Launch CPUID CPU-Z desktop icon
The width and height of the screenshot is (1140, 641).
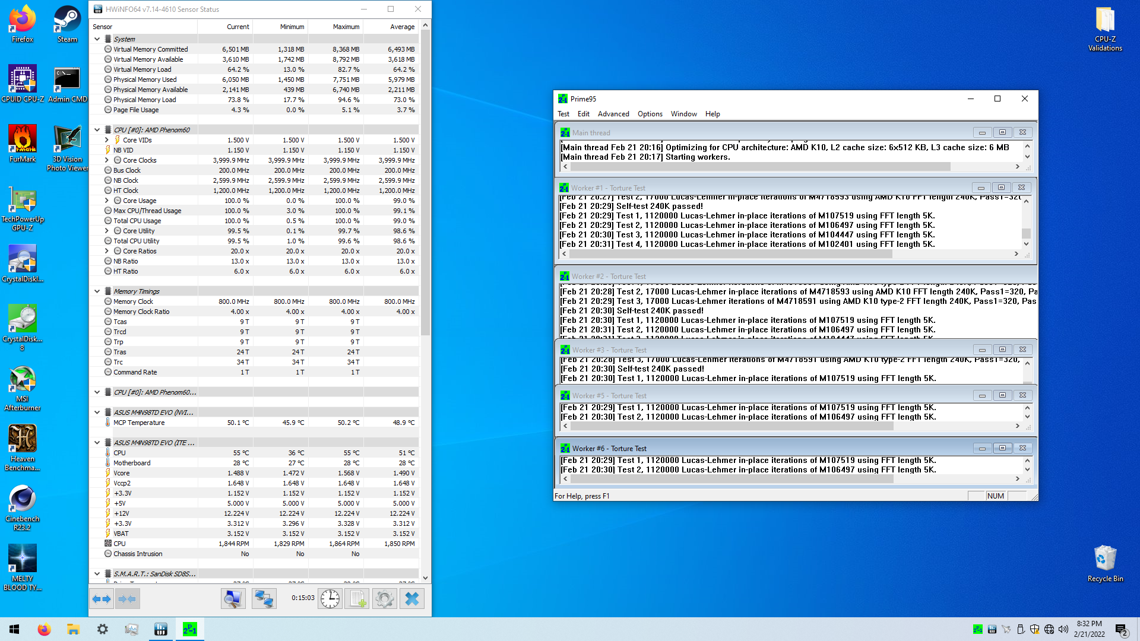point(23,84)
